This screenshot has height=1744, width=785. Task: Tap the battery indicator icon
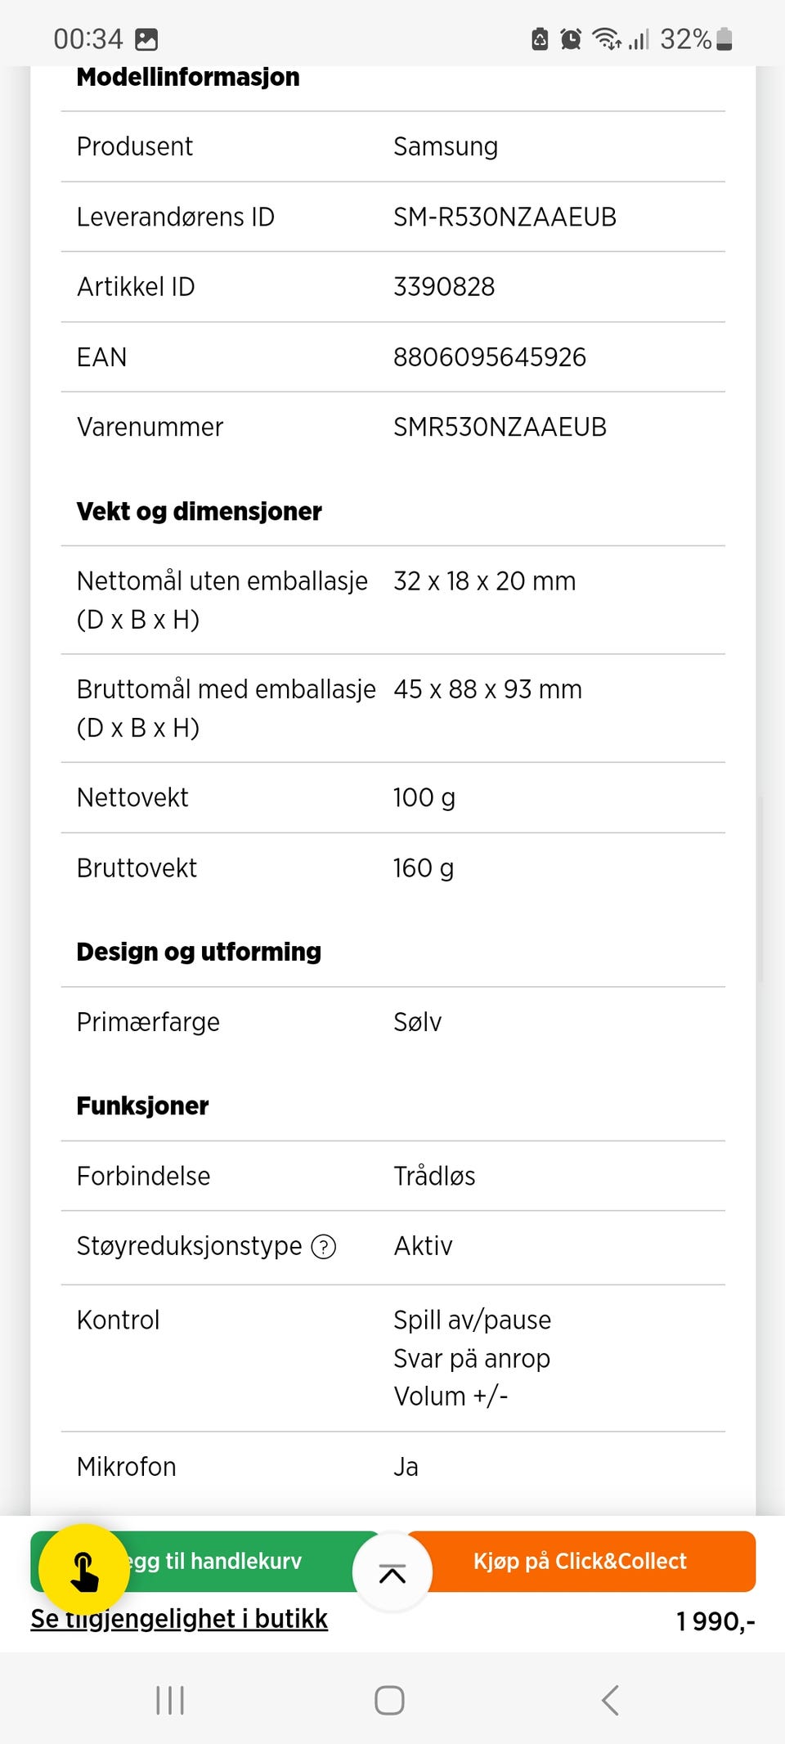click(x=724, y=39)
